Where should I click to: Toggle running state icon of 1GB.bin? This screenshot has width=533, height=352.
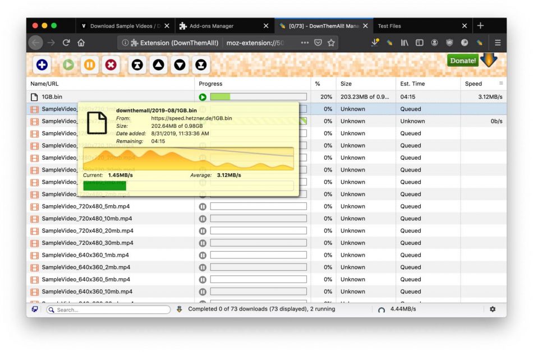[203, 97]
